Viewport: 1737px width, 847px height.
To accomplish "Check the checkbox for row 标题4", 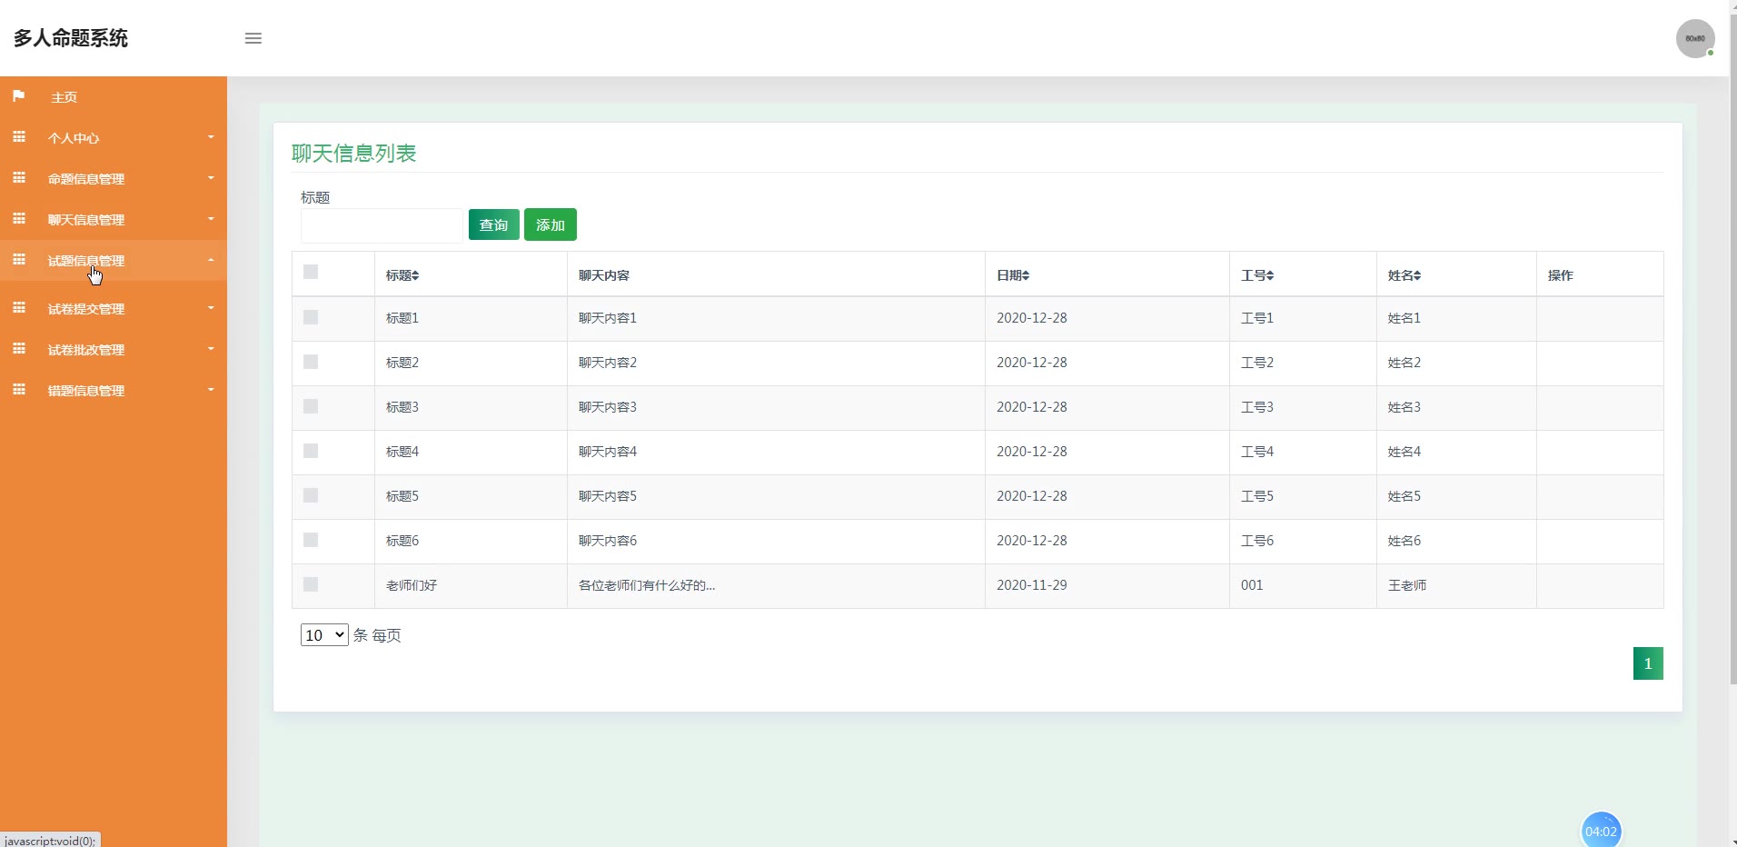I will 311,451.
